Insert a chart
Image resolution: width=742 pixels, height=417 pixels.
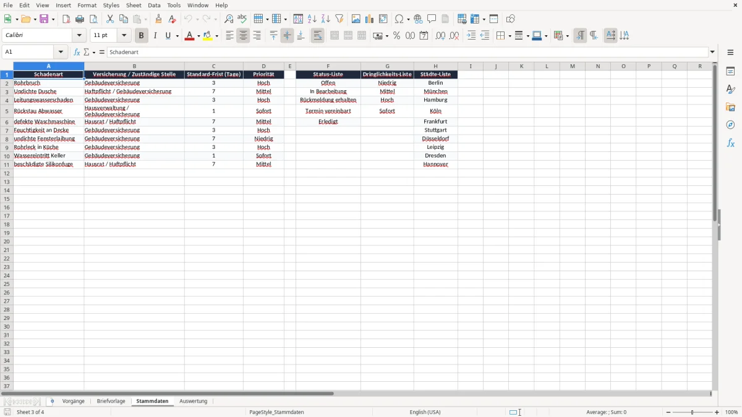point(370,19)
